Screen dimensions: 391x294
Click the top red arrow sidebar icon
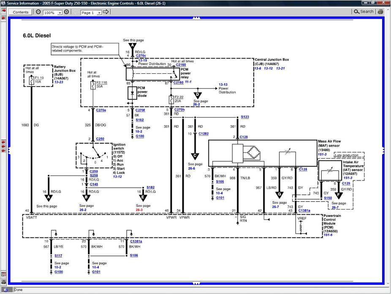coord(3,11)
